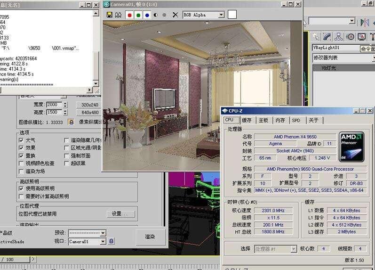Screen dimensions: 375x270
Task: Display the alpha channel half-circle icon
Action: point(156,15)
